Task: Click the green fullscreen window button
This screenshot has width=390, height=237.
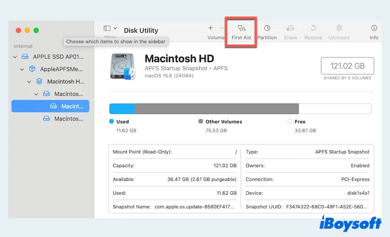Action: click(36, 30)
